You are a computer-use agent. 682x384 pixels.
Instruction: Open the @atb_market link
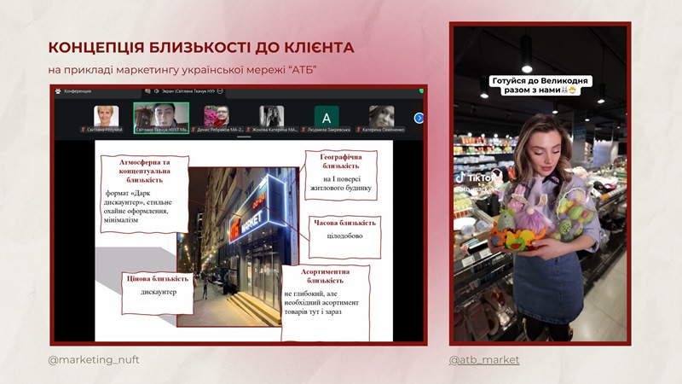click(484, 360)
